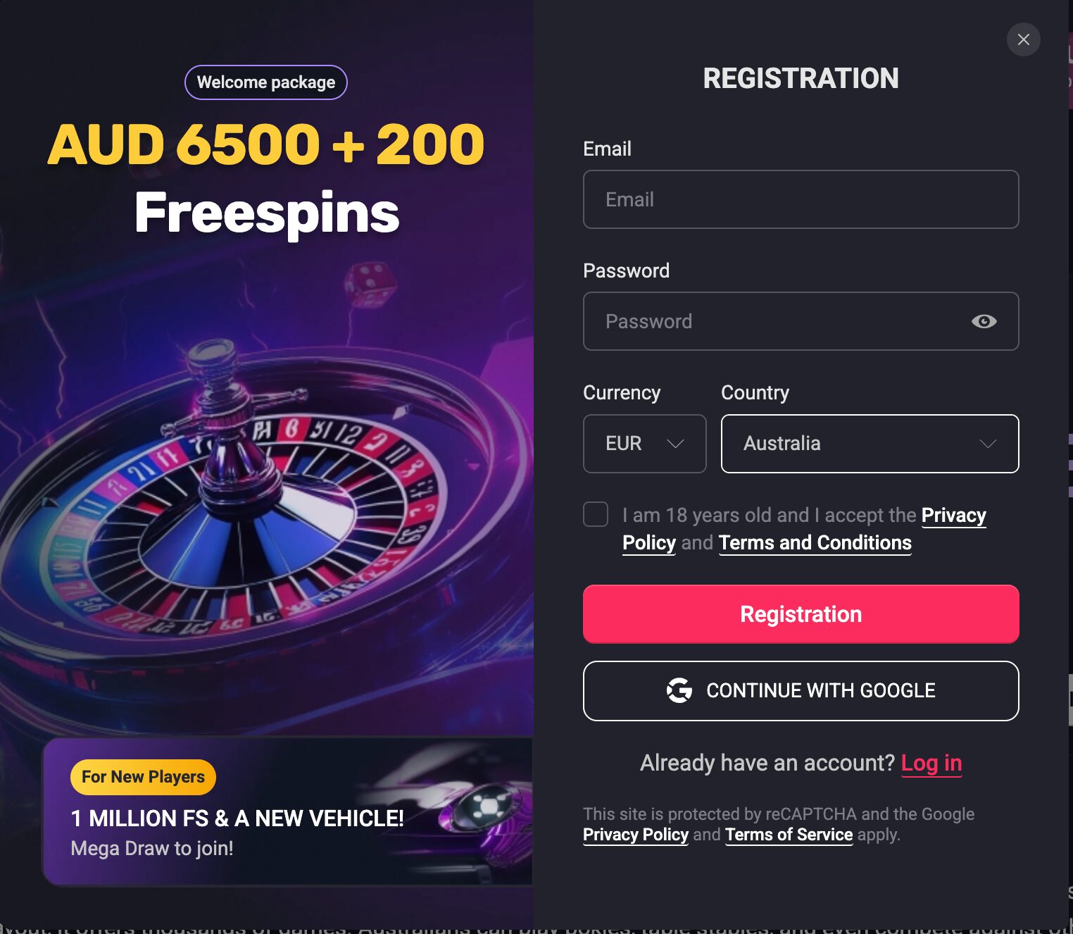The height and width of the screenshot is (934, 1073).
Task: Select Continue with Google
Action: pyautogui.click(x=801, y=691)
